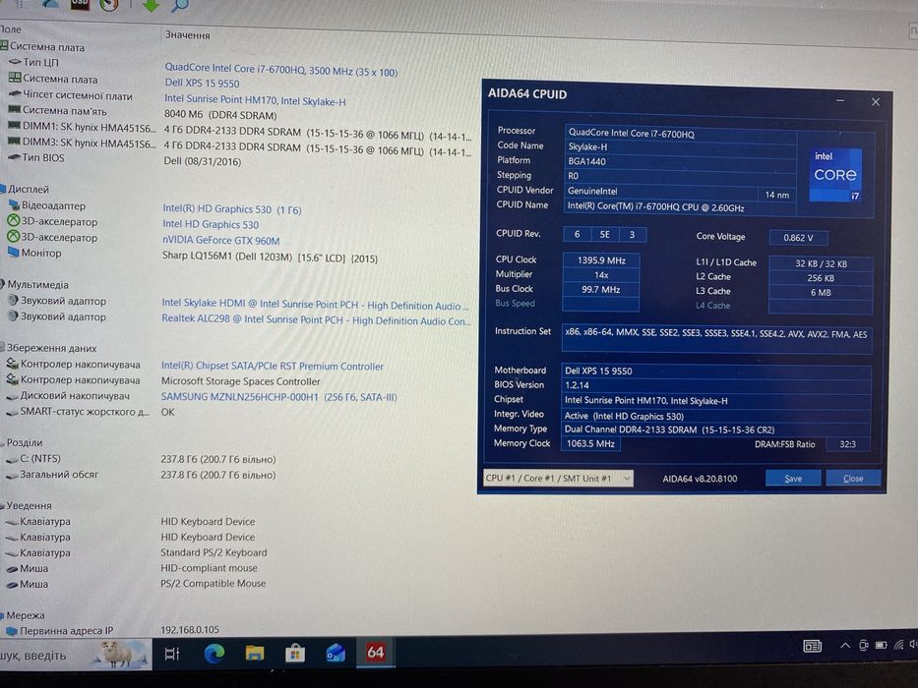Open SAMSUNG MZNLN256HCHP-000H1 disk link
918x688 pixels.
[x=278, y=397]
